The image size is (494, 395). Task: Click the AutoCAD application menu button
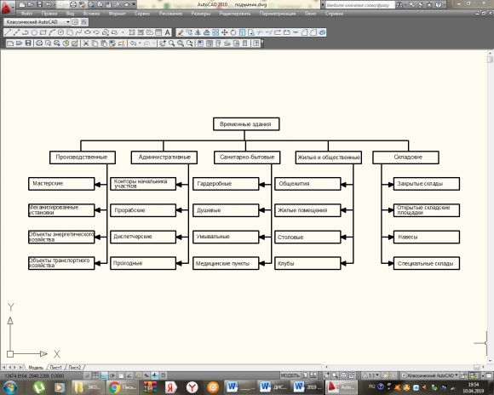[x=7, y=8]
